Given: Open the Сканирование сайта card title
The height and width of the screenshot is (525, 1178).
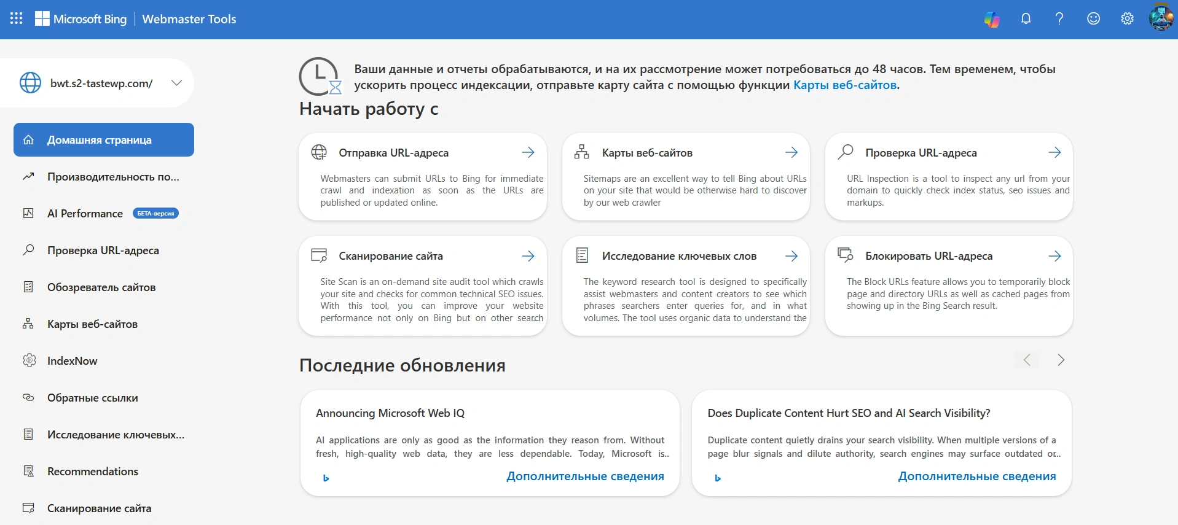Looking at the screenshot, I should coord(391,256).
